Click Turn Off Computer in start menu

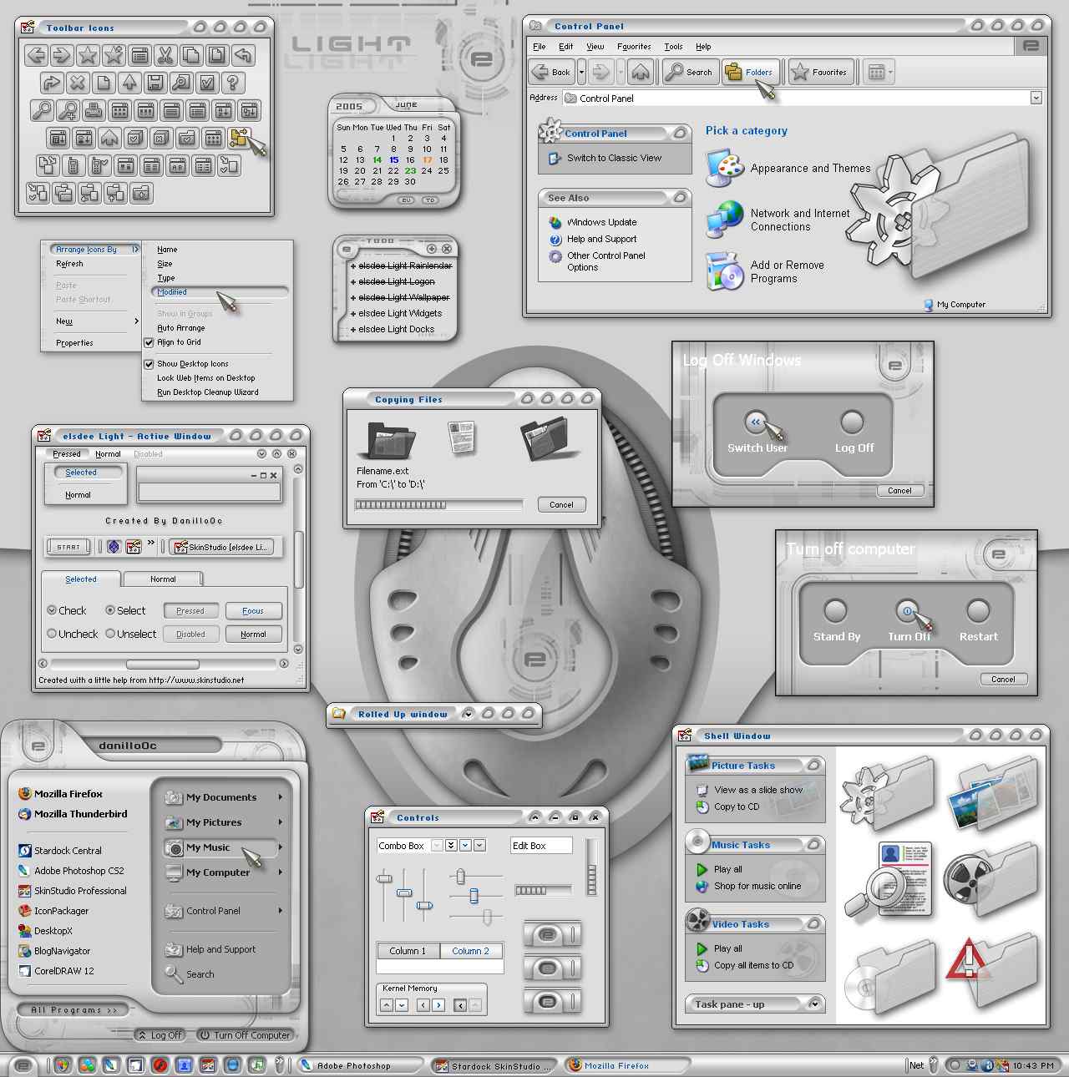point(245,1035)
